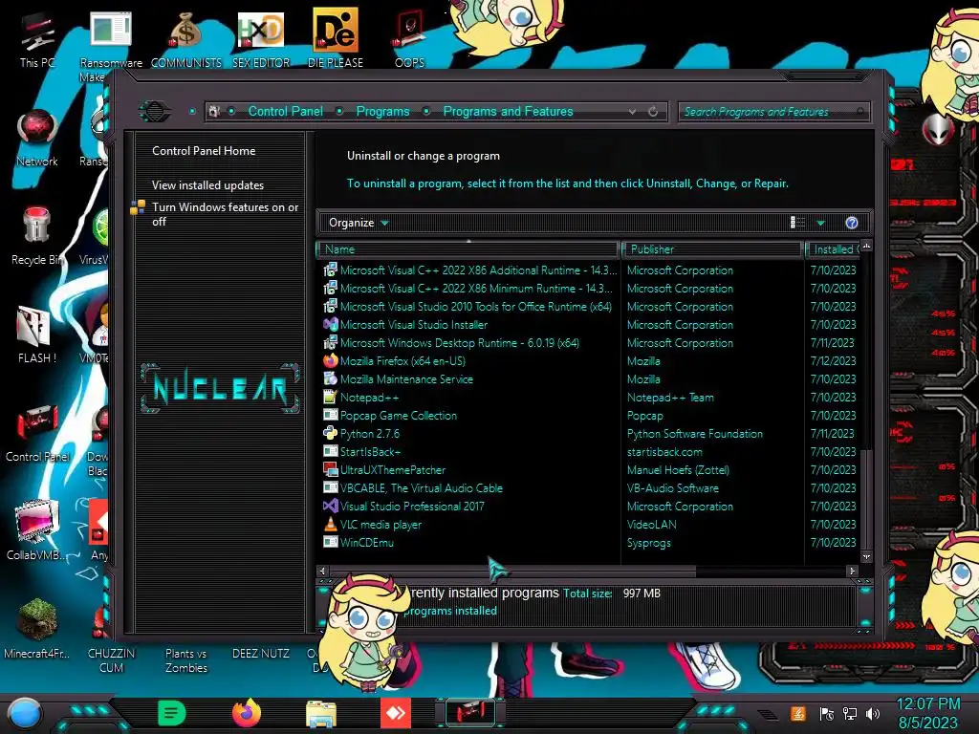The height and width of the screenshot is (734, 979).
Task: Select VLC media player entry
Action: [373, 524]
